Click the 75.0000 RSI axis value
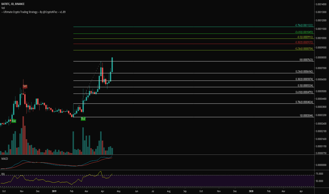This screenshot has height=194, width=329. pos(319,174)
